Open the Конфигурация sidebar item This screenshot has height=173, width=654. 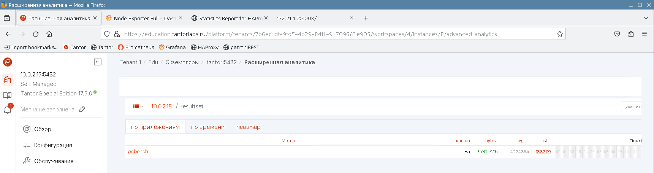pos(53,145)
